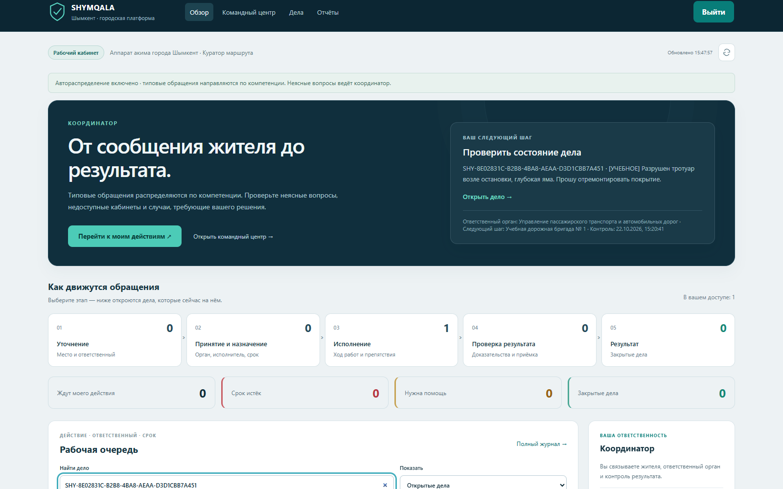
Task: Click the refresh data icon button
Action: click(x=727, y=52)
